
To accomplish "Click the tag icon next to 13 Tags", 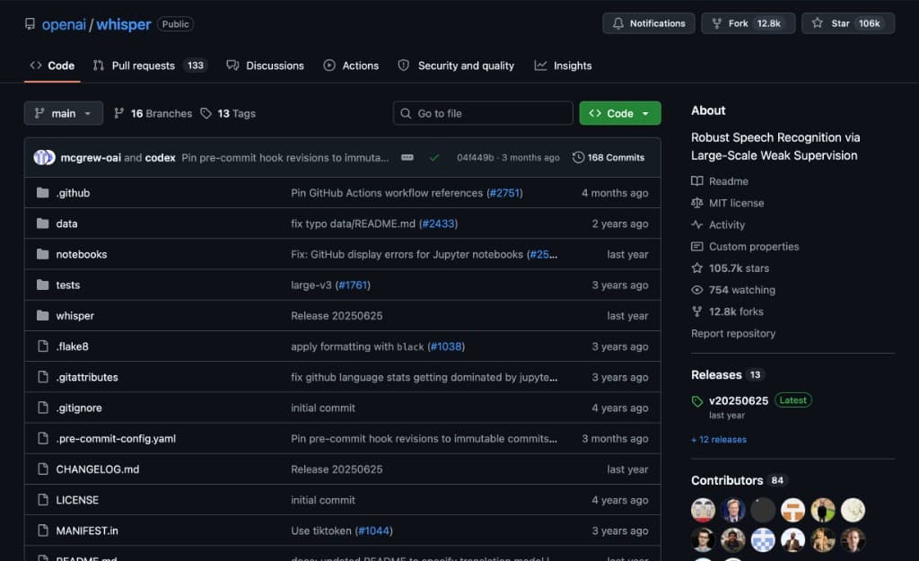I will (206, 113).
